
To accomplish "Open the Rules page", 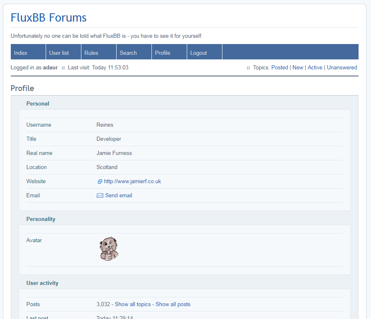I will 91,53.
